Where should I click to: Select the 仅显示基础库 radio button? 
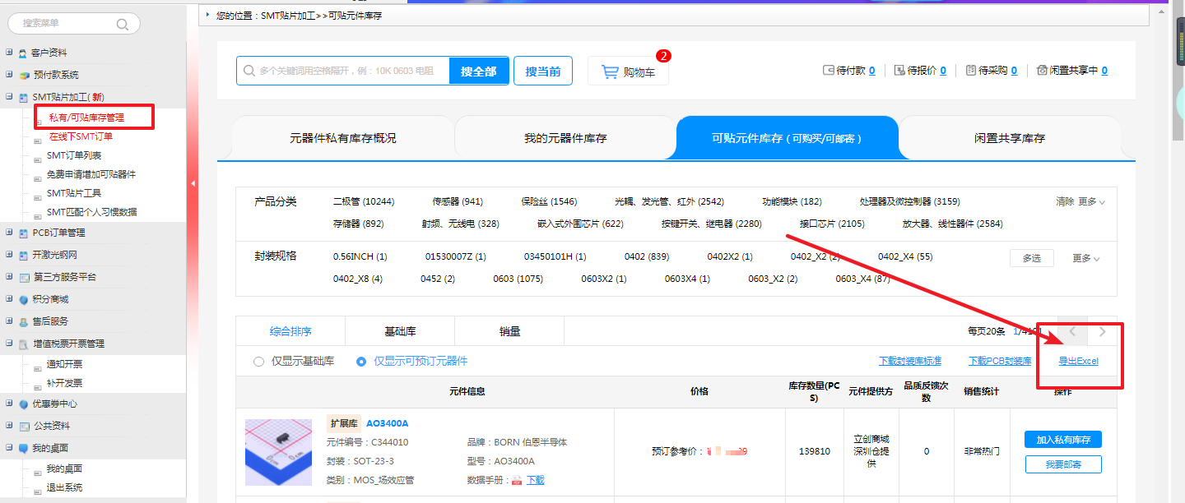(x=259, y=362)
